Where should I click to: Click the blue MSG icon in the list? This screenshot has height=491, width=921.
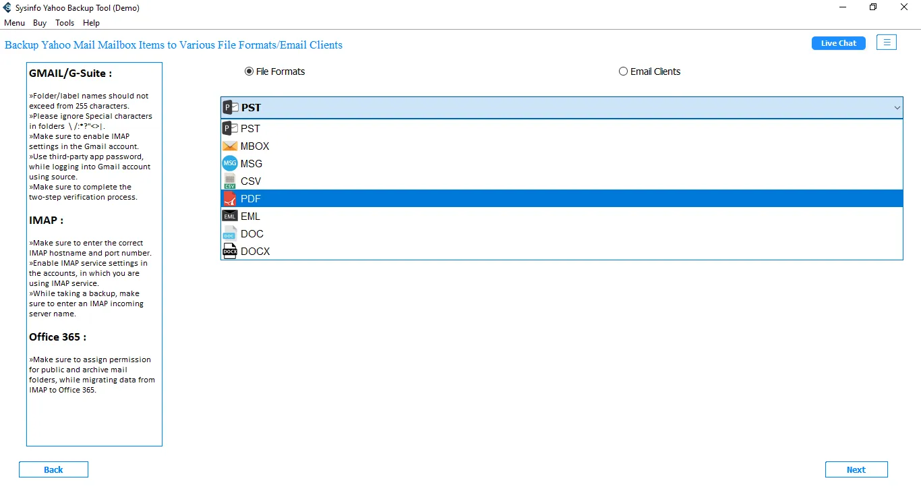(230, 164)
